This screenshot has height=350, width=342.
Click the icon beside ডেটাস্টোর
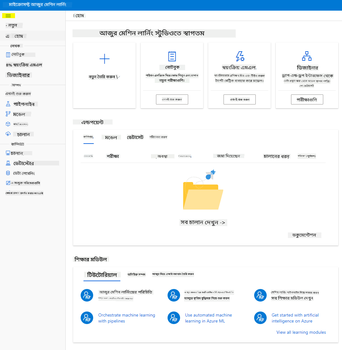point(8,163)
